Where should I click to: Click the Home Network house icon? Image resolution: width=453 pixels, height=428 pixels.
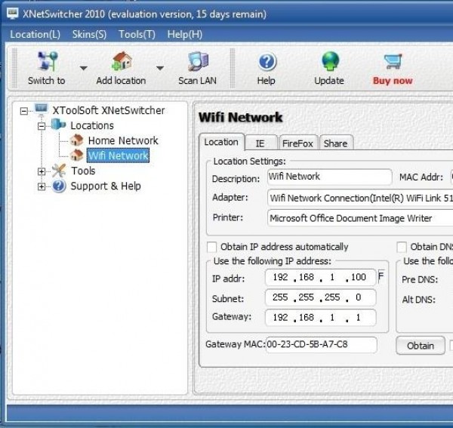77,140
